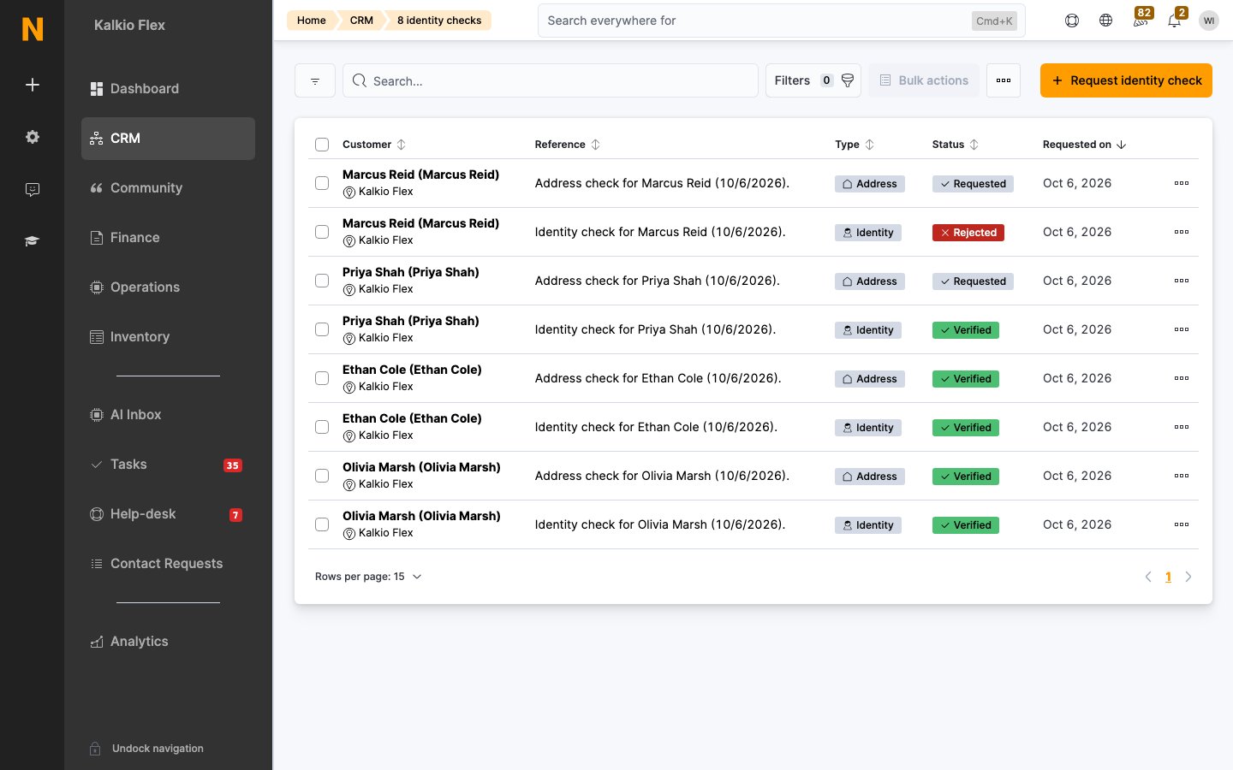Open the WI user avatar menu
The width and height of the screenshot is (1233, 770).
[x=1209, y=21]
